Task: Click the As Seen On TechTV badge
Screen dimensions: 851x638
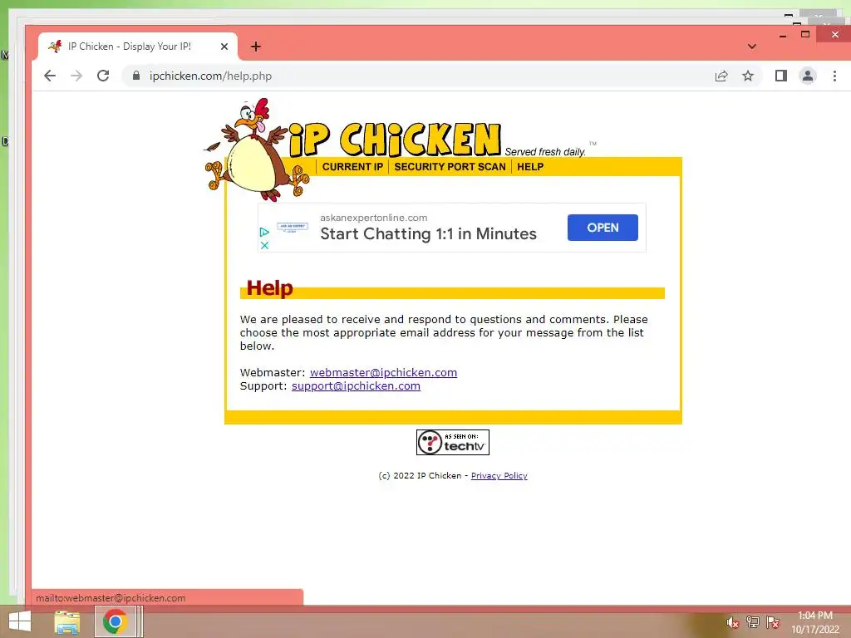Action: click(453, 442)
